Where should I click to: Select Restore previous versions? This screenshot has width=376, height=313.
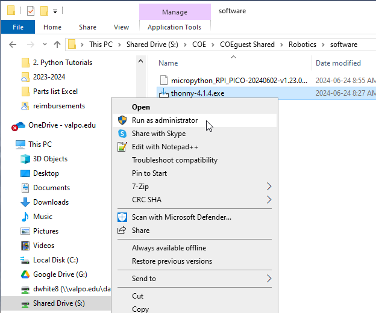click(x=195, y=261)
